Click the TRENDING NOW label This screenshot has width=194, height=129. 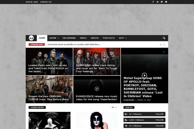37,45
